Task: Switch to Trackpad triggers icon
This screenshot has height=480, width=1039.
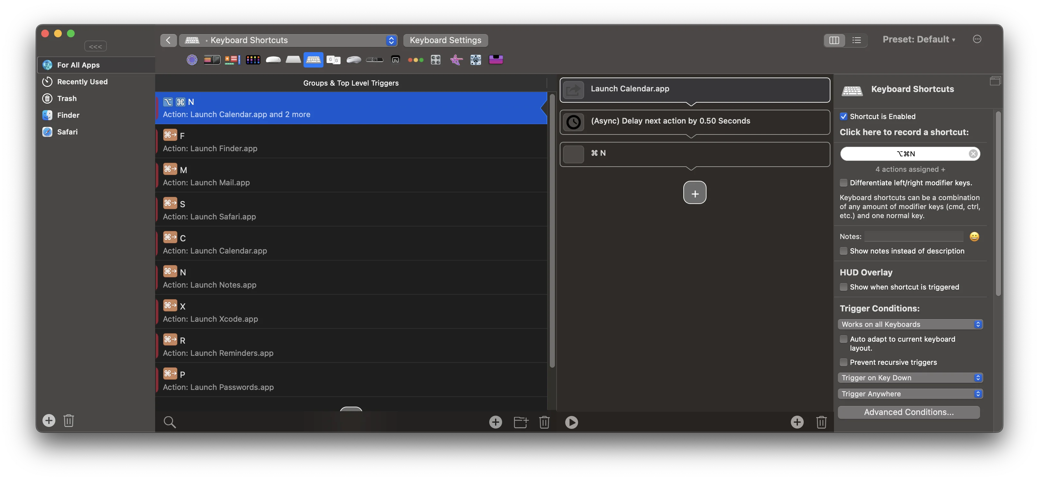Action: [293, 60]
